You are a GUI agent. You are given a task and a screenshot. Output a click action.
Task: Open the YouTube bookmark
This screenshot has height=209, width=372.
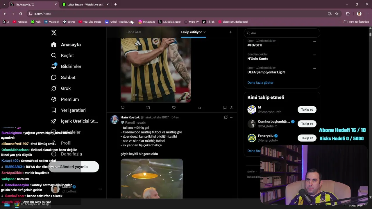coord(20,22)
